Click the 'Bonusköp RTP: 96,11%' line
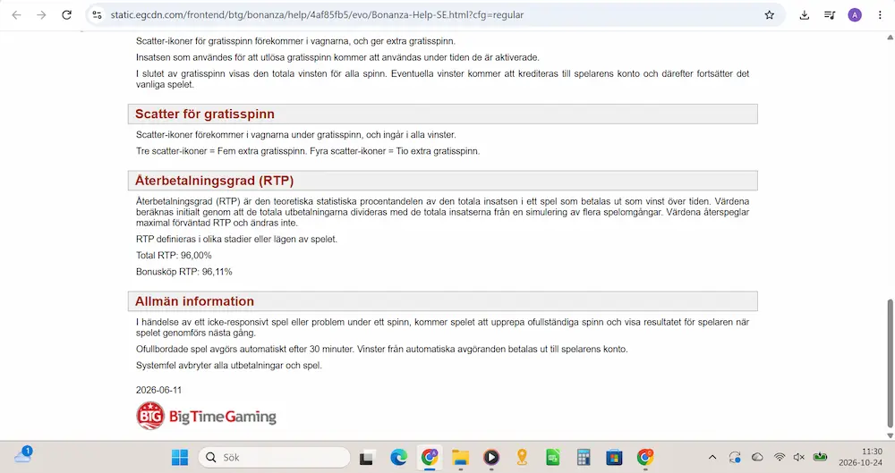Image resolution: width=895 pixels, height=473 pixels. click(183, 272)
